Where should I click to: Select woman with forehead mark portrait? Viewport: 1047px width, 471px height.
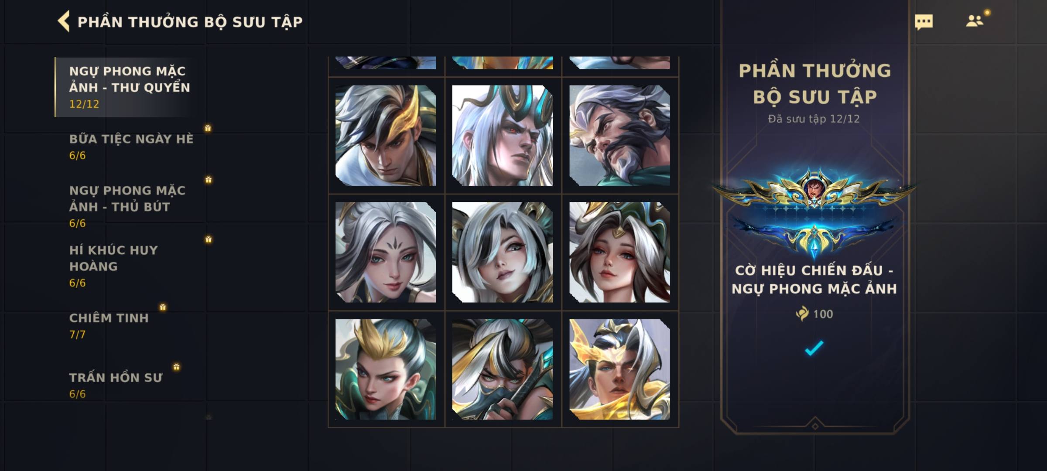tap(386, 252)
